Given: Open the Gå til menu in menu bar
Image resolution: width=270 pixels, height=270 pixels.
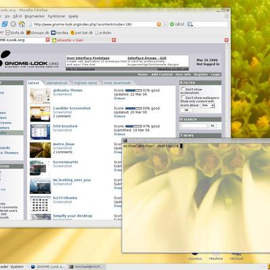Looking at the screenshot, I should click(17, 16).
